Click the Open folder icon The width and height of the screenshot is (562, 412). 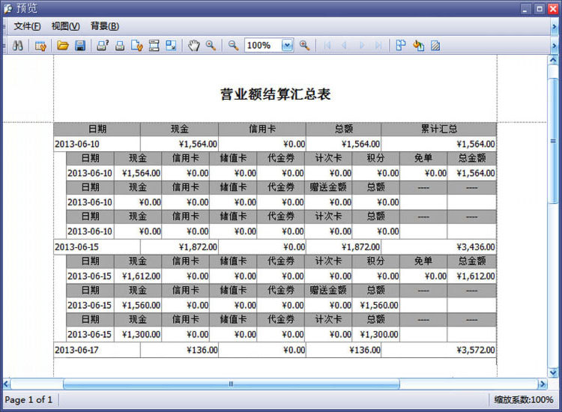point(63,46)
